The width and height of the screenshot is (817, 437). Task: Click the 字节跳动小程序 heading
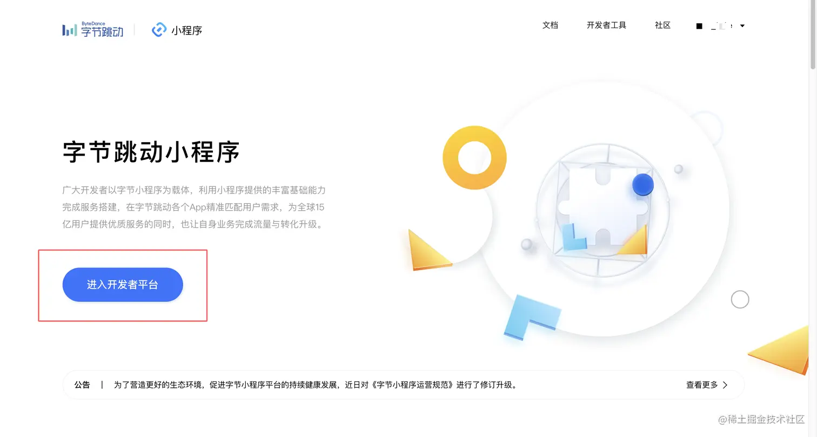(x=151, y=152)
